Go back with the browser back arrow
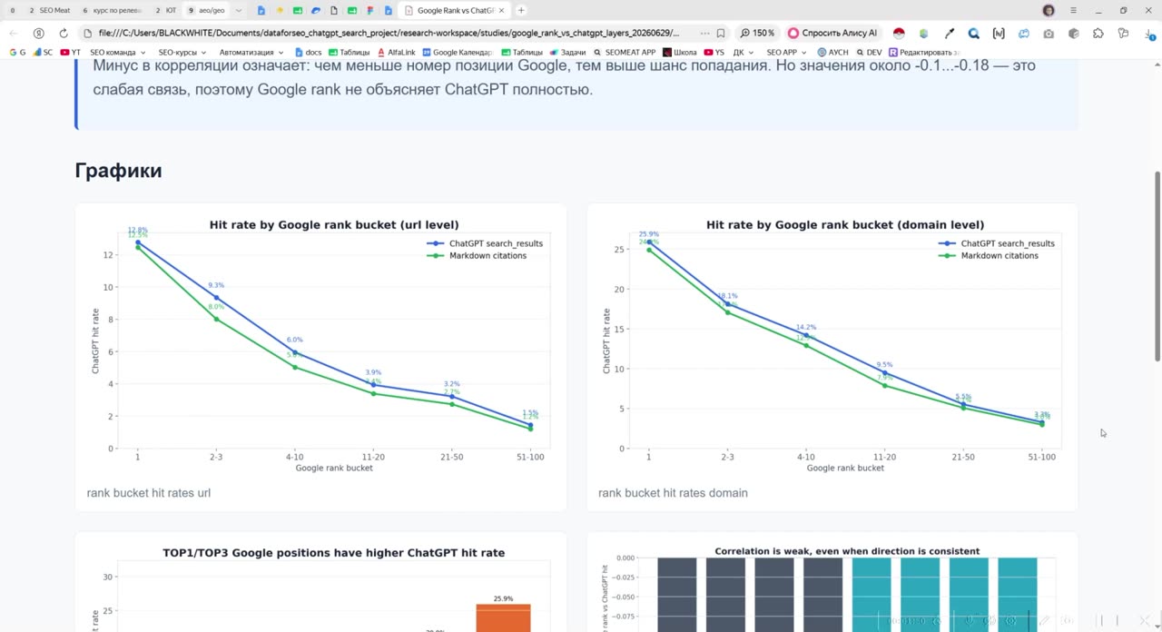This screenshot has width=1162, height=632. pos(14,34)
